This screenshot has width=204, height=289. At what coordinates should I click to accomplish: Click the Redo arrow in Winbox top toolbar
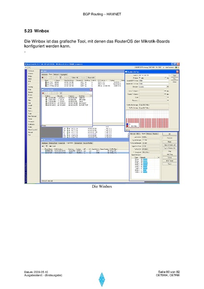coord(29,67)
